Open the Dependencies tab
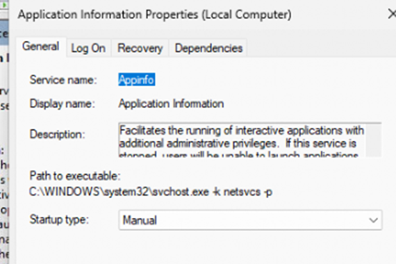 click(208, 48)
